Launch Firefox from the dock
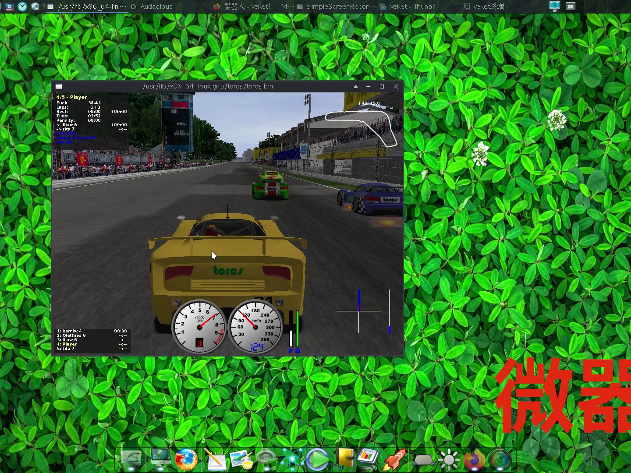Viewport: 631px width, 473px height. (x=474, y=460)
